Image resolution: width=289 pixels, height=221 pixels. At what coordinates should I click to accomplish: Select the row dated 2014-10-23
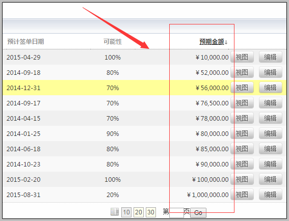144,164
